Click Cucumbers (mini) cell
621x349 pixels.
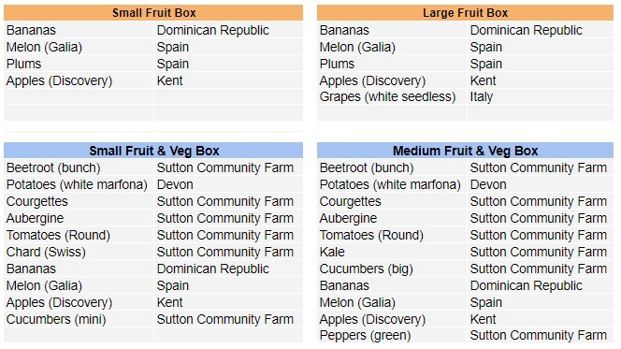pyautogui.click(x=79, y=319)
